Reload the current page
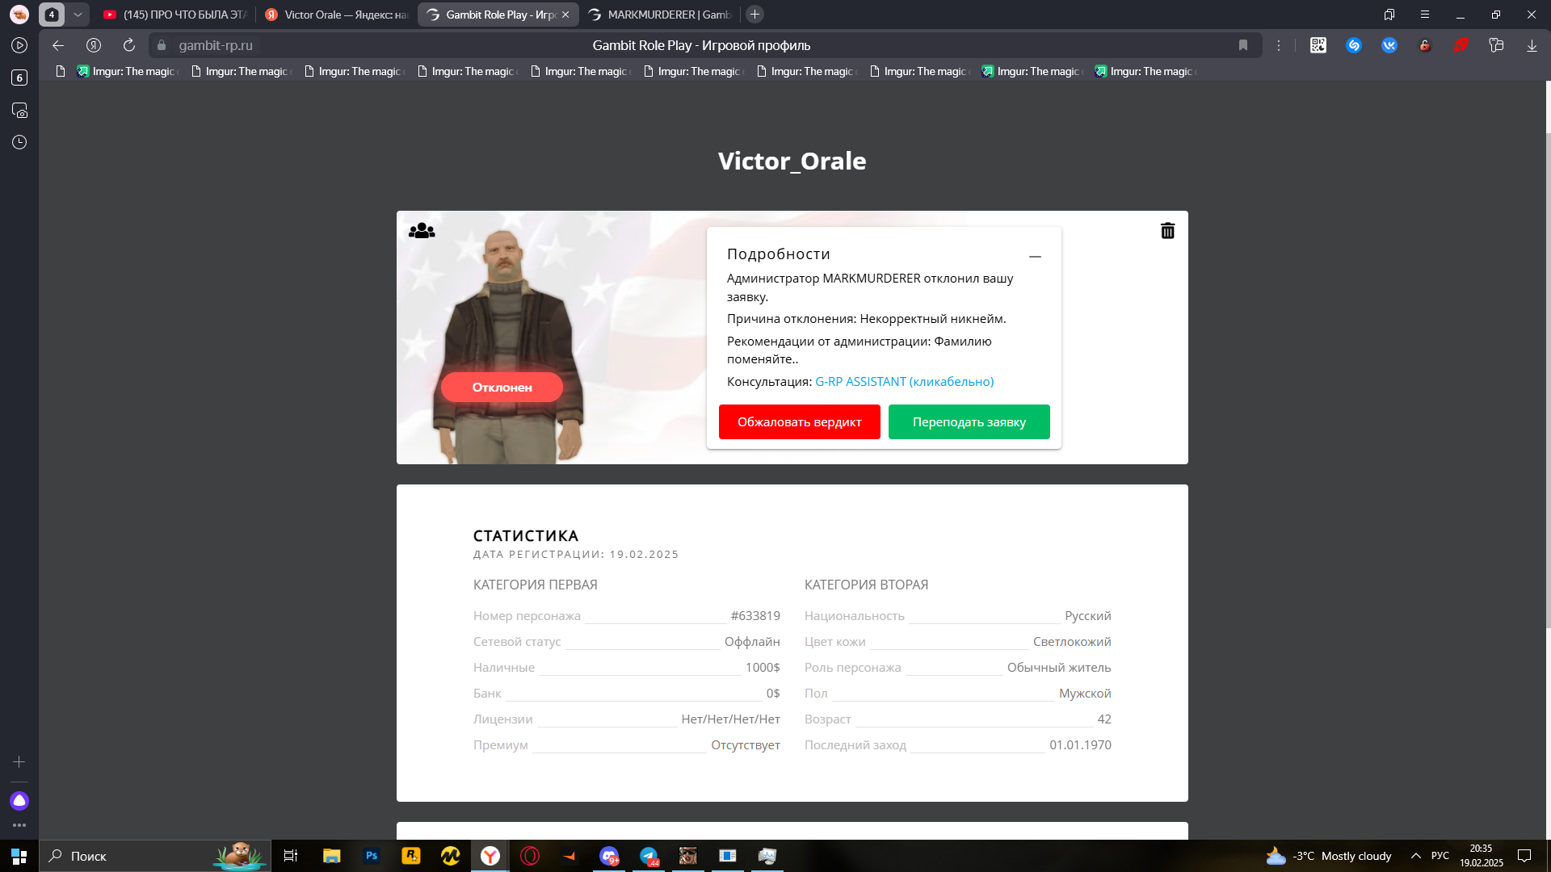The width and height of the screenshot is (1551, 872). 129,45
